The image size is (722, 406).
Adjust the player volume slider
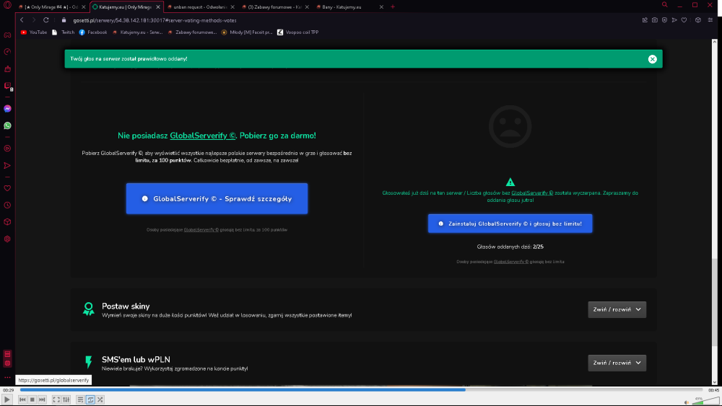tap(706, 401)
